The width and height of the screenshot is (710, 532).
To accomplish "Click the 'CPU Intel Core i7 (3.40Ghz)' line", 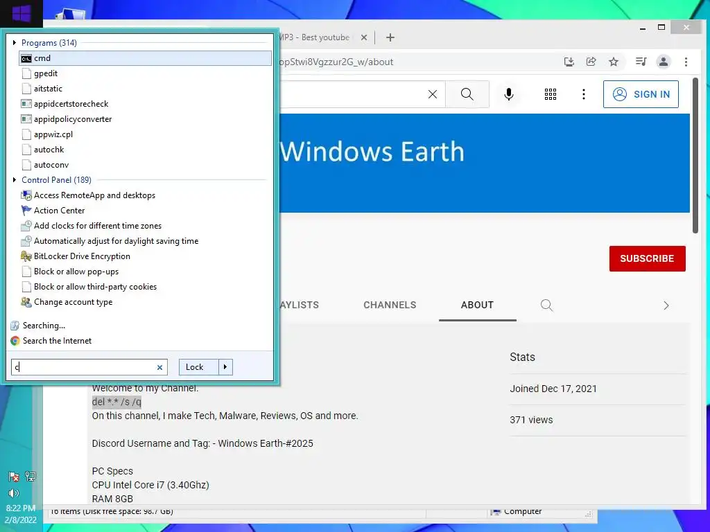I will pos(150,485).
